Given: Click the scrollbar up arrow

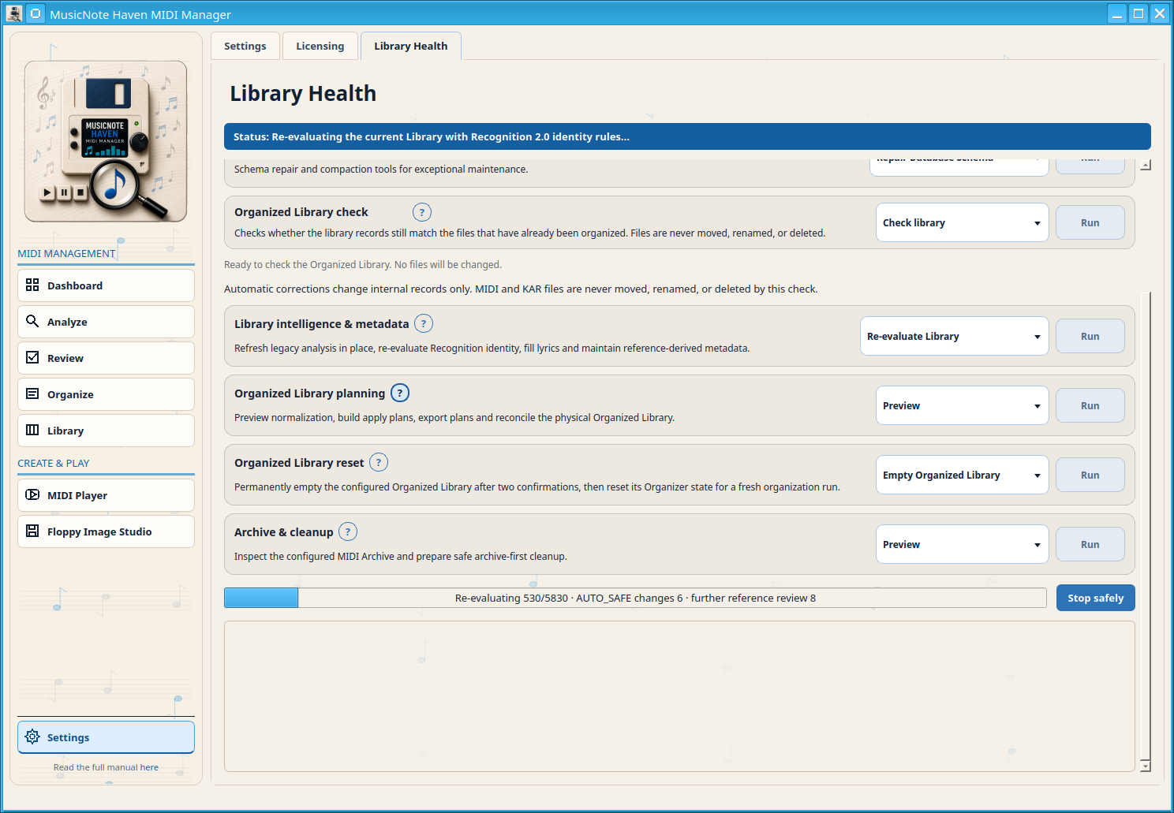Looking at the screenshot, I should tap(1146, 165).
